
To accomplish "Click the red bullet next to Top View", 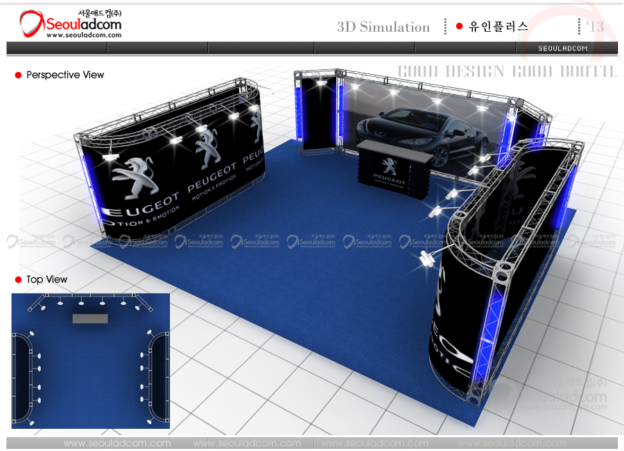I will [19, 280].
